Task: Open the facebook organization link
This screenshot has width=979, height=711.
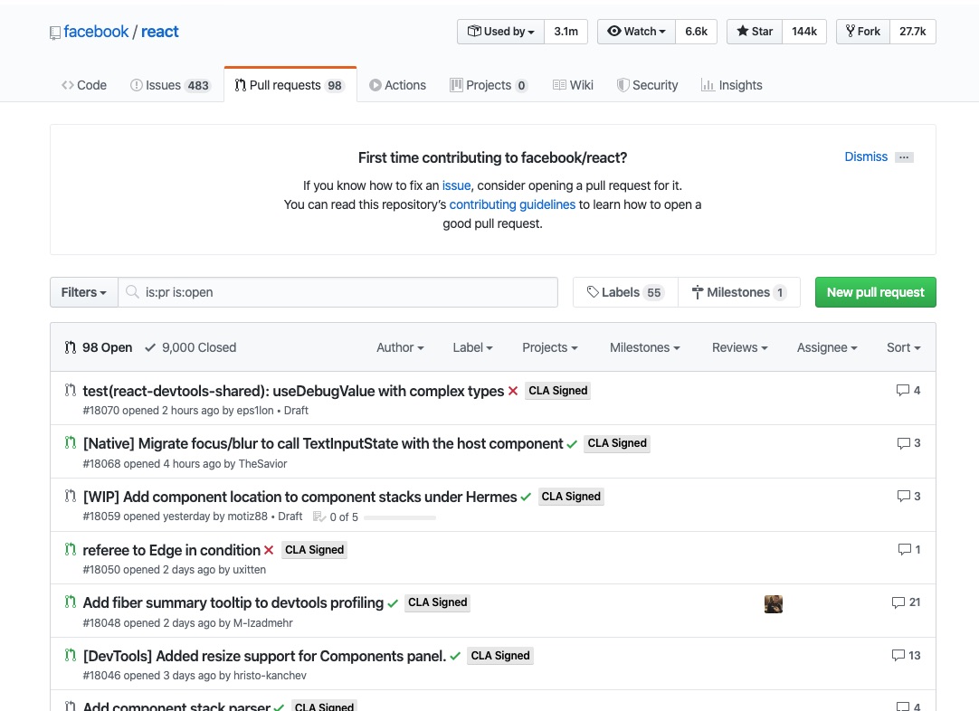Action: pos(96,32)
